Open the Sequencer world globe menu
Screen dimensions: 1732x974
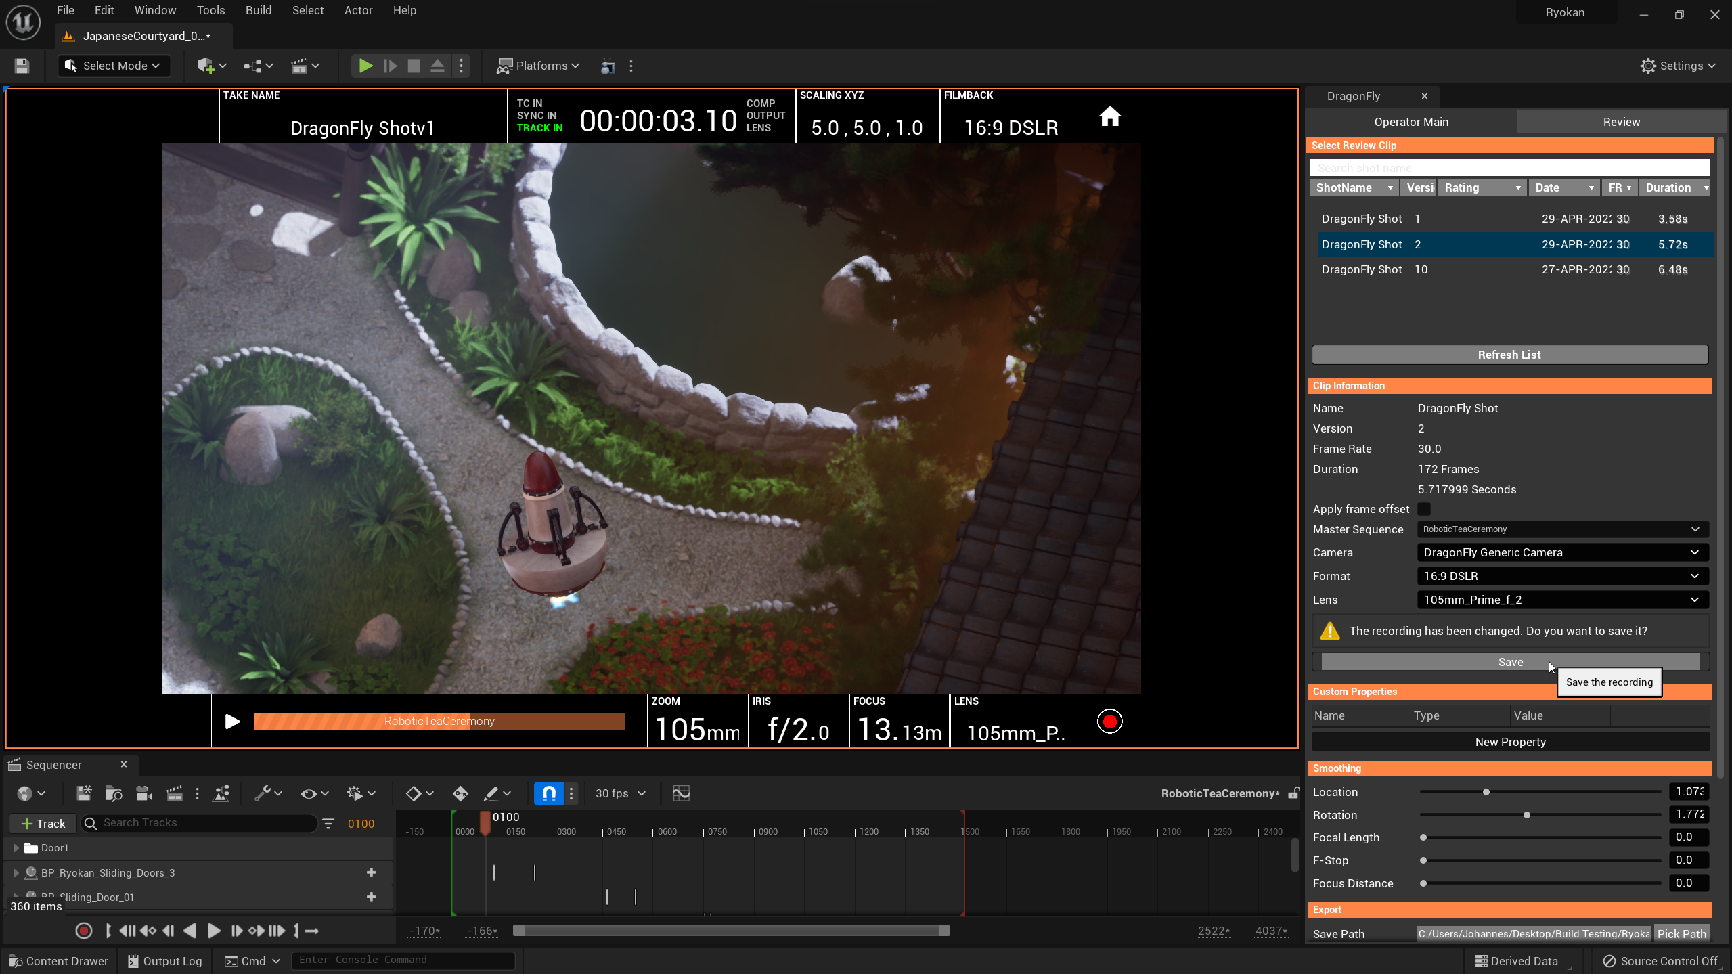pyautogui.click(x=31, y=793)
